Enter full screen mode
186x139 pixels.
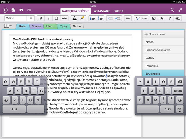(x=180, y=10)
